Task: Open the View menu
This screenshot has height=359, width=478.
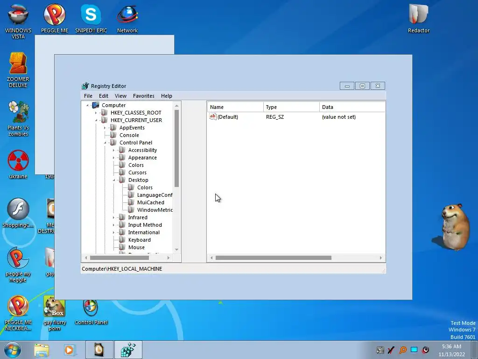Action: coord(120,96)
